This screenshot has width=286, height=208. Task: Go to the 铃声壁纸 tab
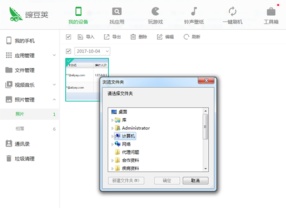[194, 16]
